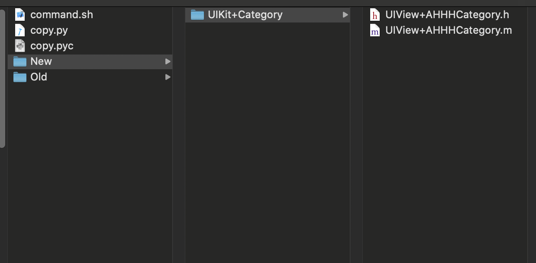Click the Old folder icon
This screenshot has height=263, width=536.
(x=20, y=77)
